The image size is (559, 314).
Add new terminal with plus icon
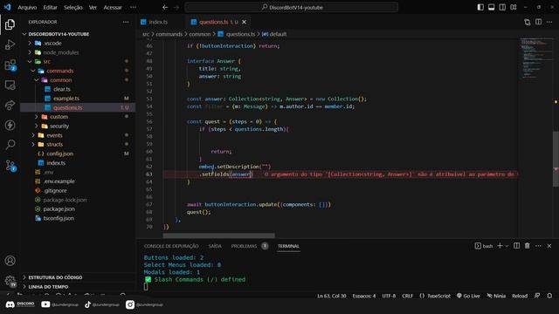[500, 246]
